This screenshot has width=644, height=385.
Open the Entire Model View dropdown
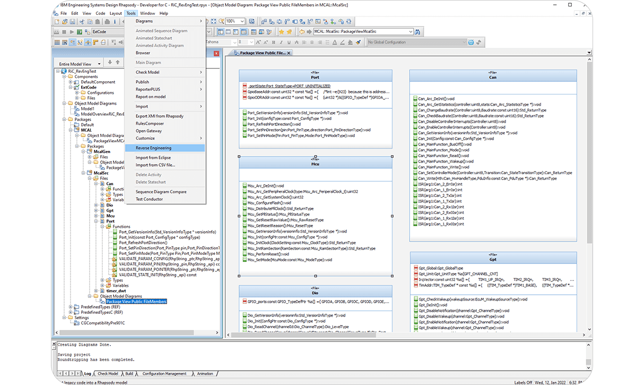coord(99,64)
